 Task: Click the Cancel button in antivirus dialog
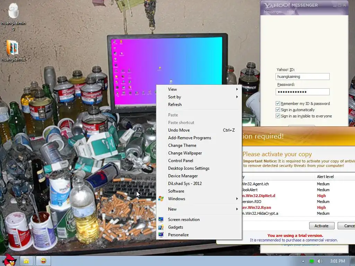(x=346, y=226)
